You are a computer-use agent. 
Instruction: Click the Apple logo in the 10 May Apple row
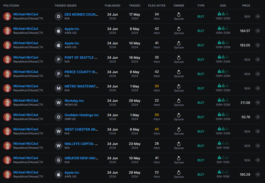(x=59, y=45)
